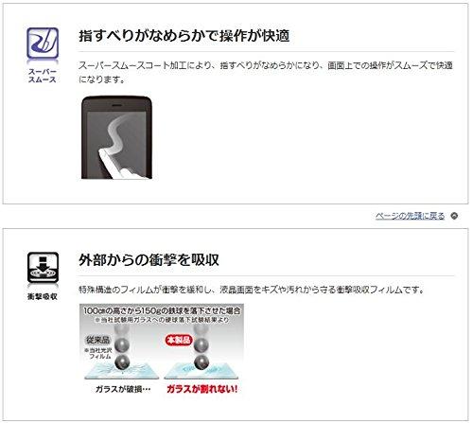
Task: Click the black shock absorption icon
Action: pos(43,268)
